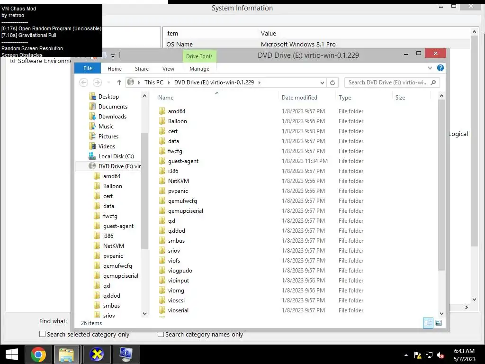
Task: Click the Forward navigation arrow in Explorer
Action: point(97,82)
